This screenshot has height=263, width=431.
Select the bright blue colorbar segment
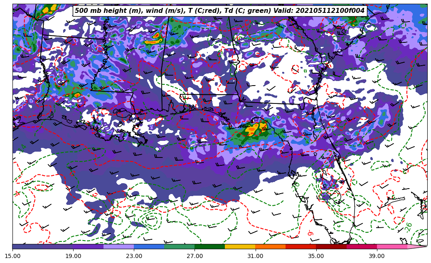pyautogui.click(x=149, y=246)
